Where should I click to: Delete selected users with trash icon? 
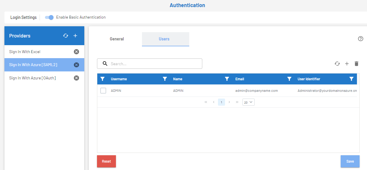point(356,64)
